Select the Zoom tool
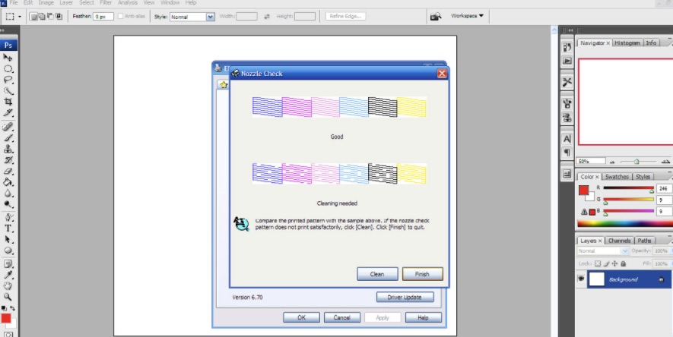This screenshot has height=337, width=673. coord(8,297)
